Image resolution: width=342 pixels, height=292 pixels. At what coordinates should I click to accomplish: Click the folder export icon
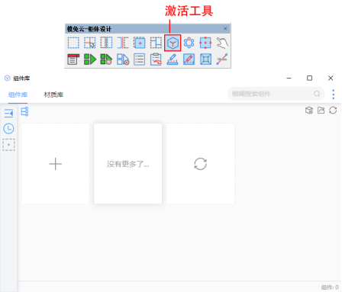pos(321,111)
